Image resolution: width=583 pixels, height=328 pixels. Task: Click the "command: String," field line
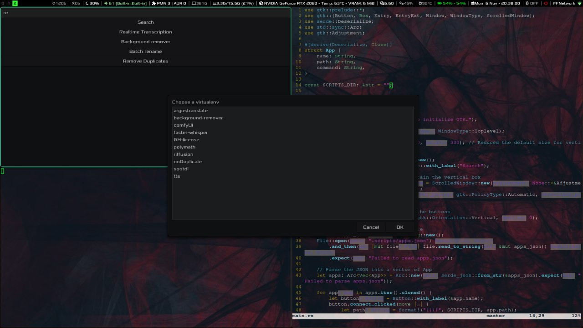click(341, 67)
